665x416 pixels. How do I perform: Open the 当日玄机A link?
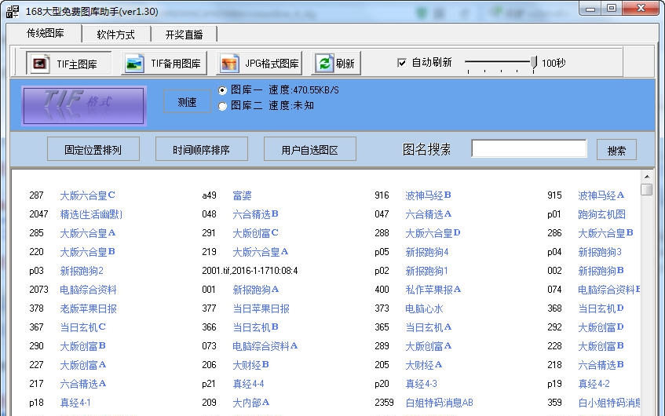point(429,327)
